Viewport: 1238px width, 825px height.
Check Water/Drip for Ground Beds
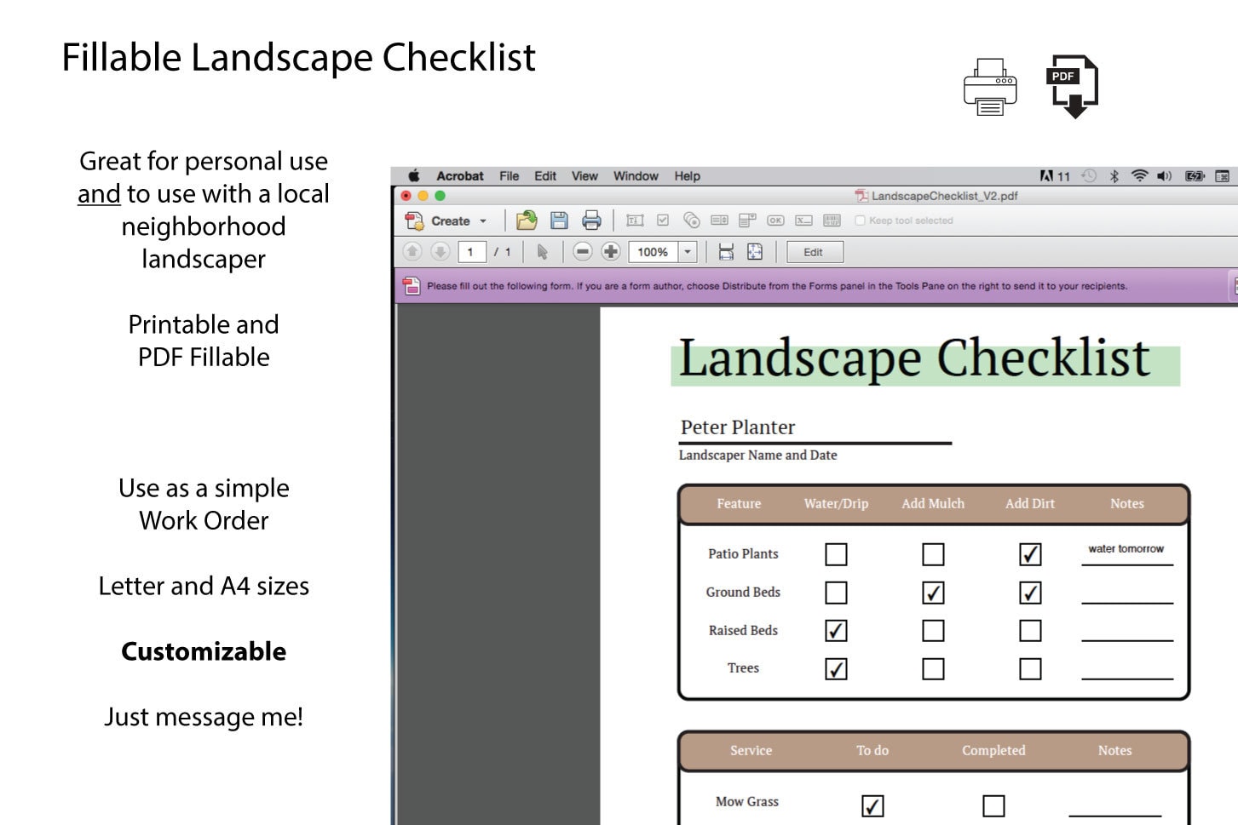tap(835, 592)
